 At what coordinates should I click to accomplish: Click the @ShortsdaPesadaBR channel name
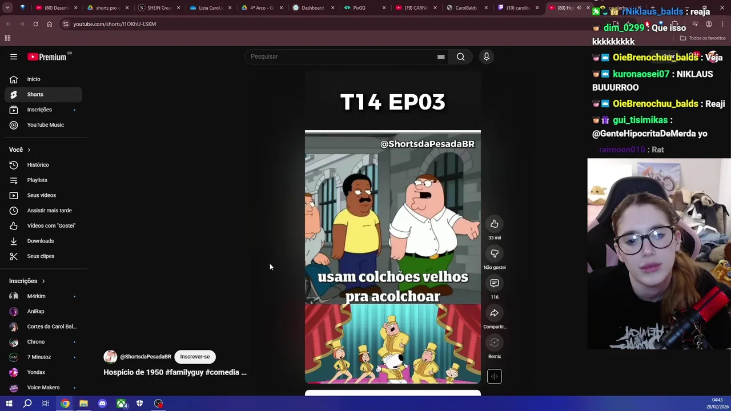(146, 357)
